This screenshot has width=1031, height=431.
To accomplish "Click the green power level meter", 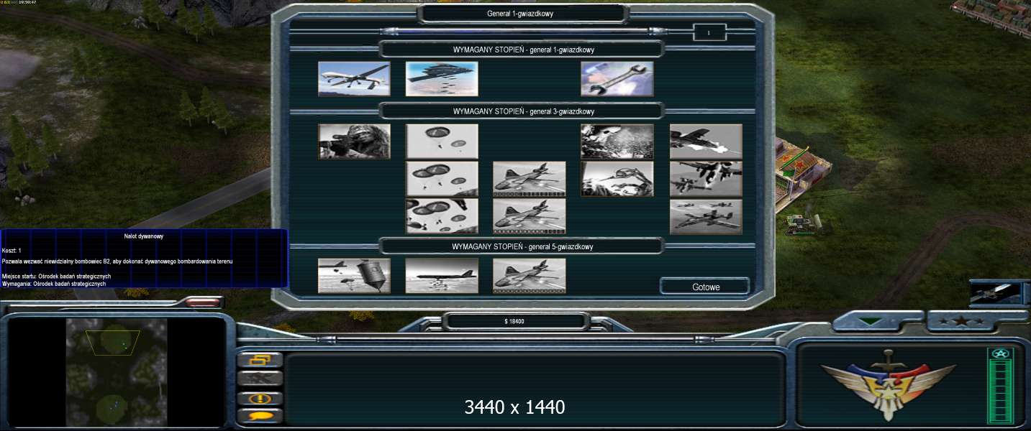I will (x=1000, y=388).
